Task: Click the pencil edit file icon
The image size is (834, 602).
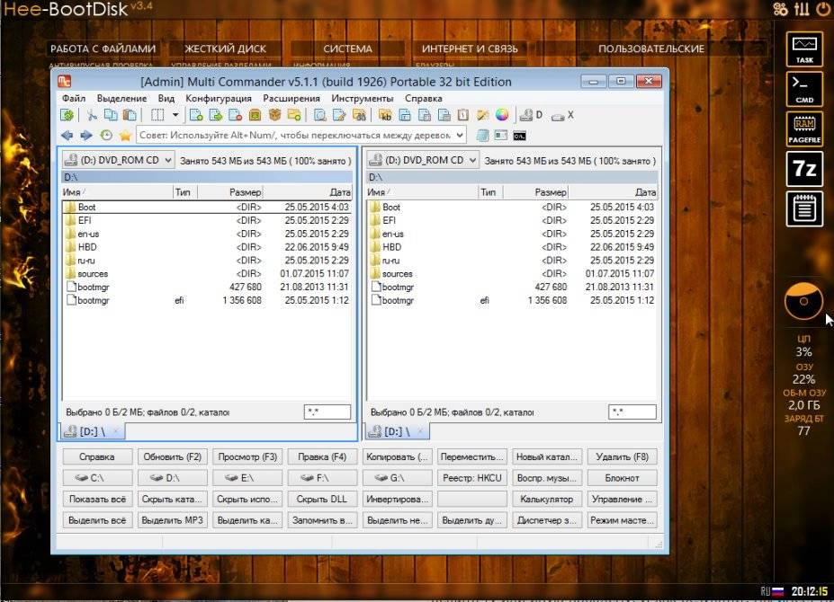Action: (339, 115)
